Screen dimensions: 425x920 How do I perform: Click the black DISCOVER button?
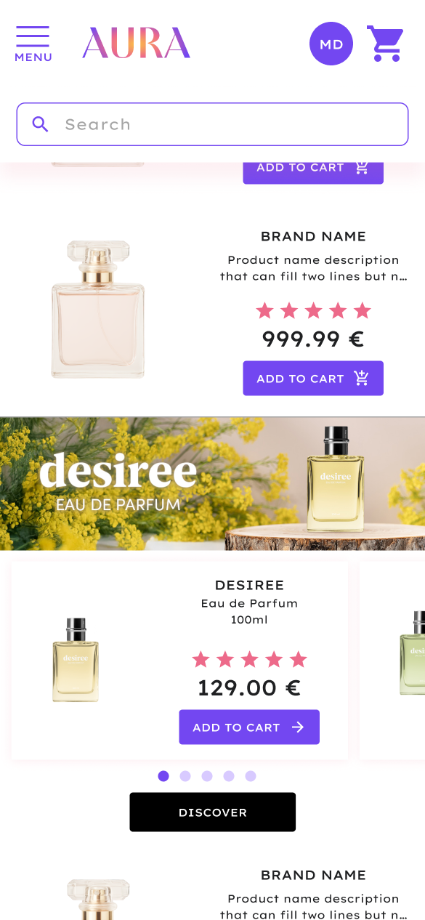213,812
